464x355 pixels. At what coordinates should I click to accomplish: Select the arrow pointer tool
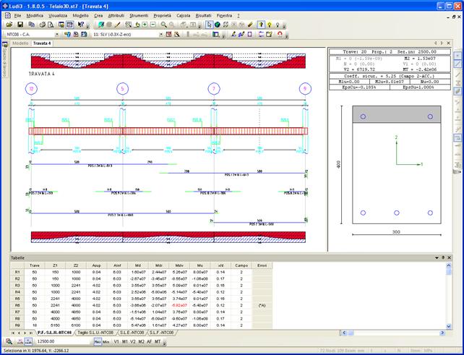210,24
